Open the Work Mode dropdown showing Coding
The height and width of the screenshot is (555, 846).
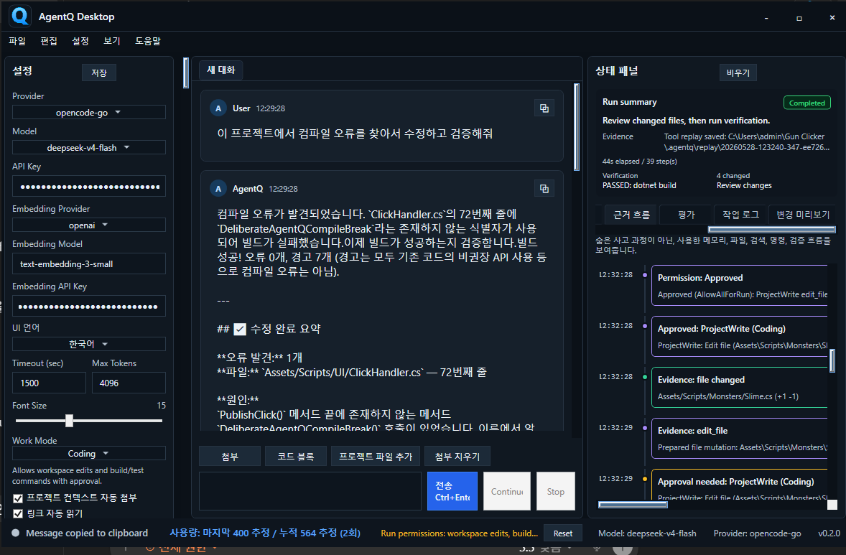[89, 454]
